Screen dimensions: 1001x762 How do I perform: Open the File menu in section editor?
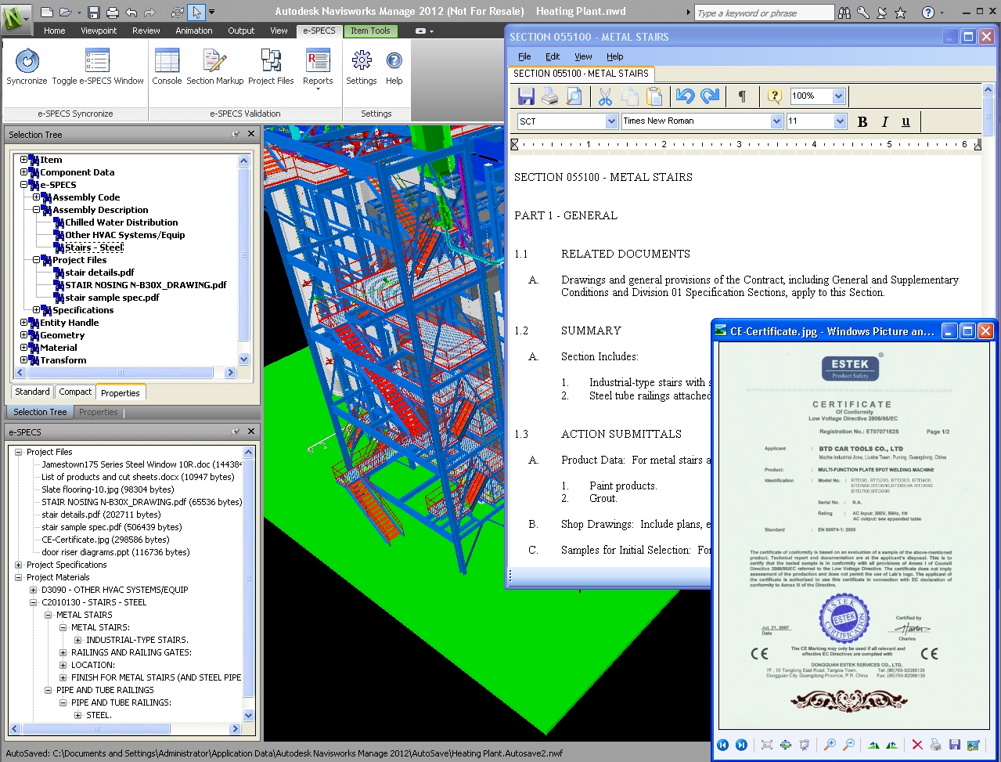pos(524,56)
